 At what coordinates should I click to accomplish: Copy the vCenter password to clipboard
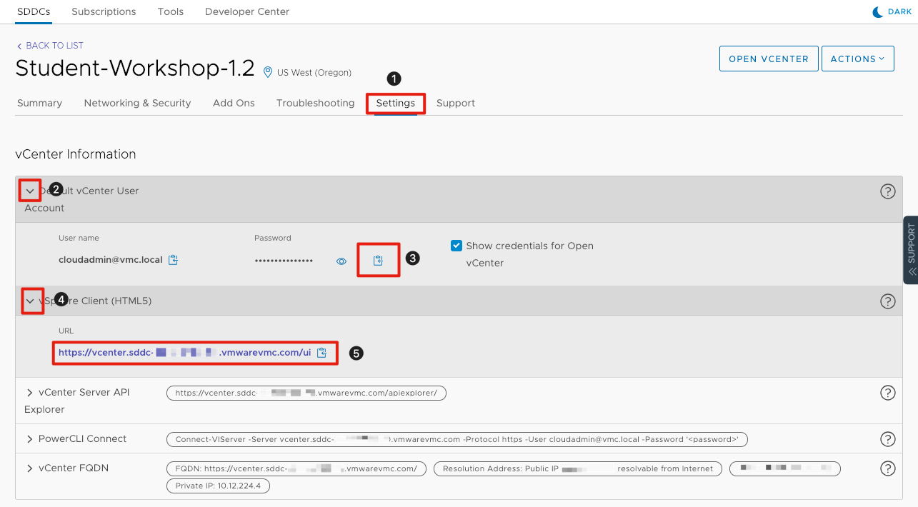[x=378, y=261]
